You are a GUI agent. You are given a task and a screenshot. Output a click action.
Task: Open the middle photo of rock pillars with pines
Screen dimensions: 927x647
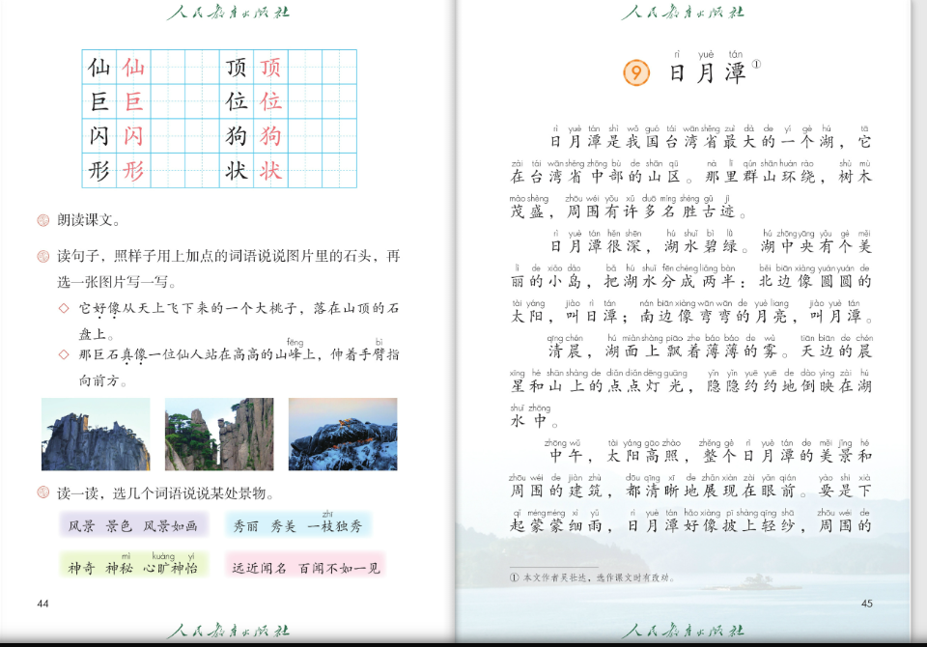[x=219, y=435]
